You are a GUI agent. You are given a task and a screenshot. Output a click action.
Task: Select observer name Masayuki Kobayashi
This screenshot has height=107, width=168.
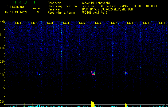[96, 3]
